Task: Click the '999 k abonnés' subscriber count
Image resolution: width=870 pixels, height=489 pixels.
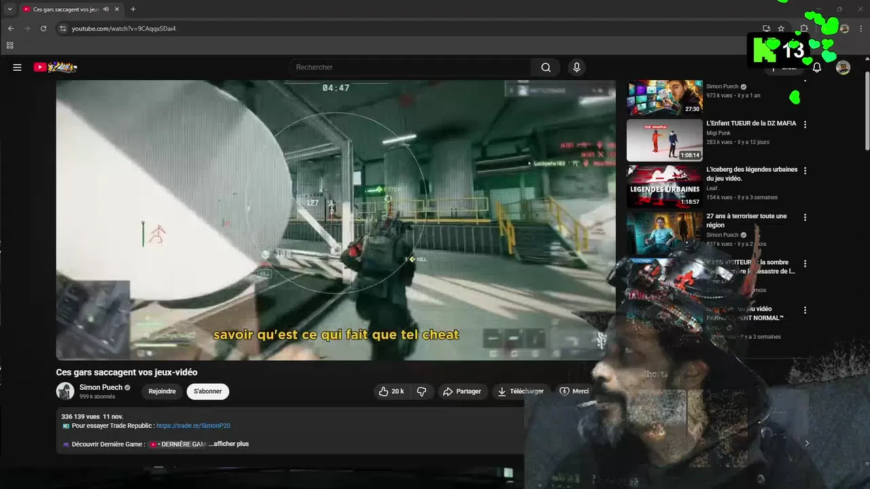Action: pos(97,397)
